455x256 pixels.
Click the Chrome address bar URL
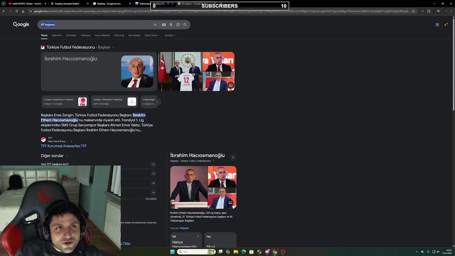point(222,11)
